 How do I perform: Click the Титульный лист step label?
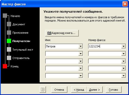click(23, 50)
